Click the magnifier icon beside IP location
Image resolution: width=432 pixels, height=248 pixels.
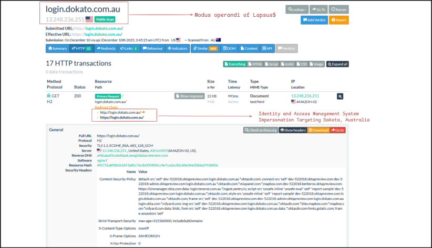340,96
